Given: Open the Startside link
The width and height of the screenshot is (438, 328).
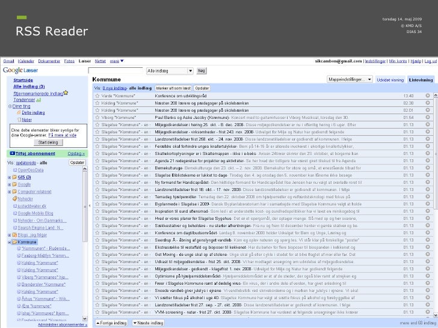Looking at the screenshot, I should point(23,80).
